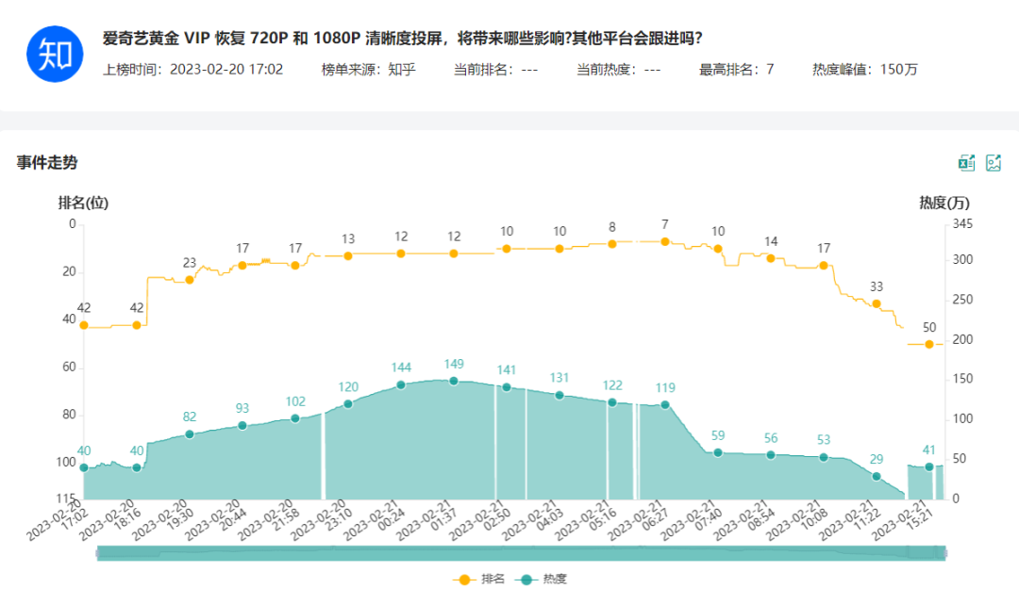The height and width of the screenshot is (605, 1019).
Task: Click right handle of time range slider
Action: click(944, 552)
